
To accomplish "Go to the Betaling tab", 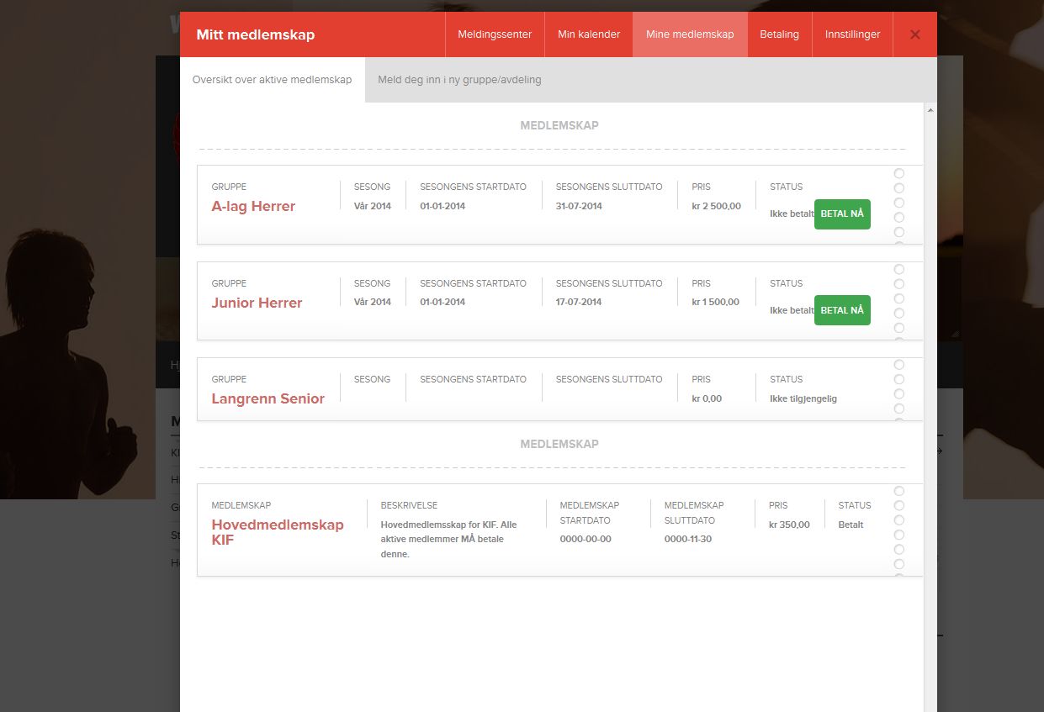I will [x=779, y=34].
